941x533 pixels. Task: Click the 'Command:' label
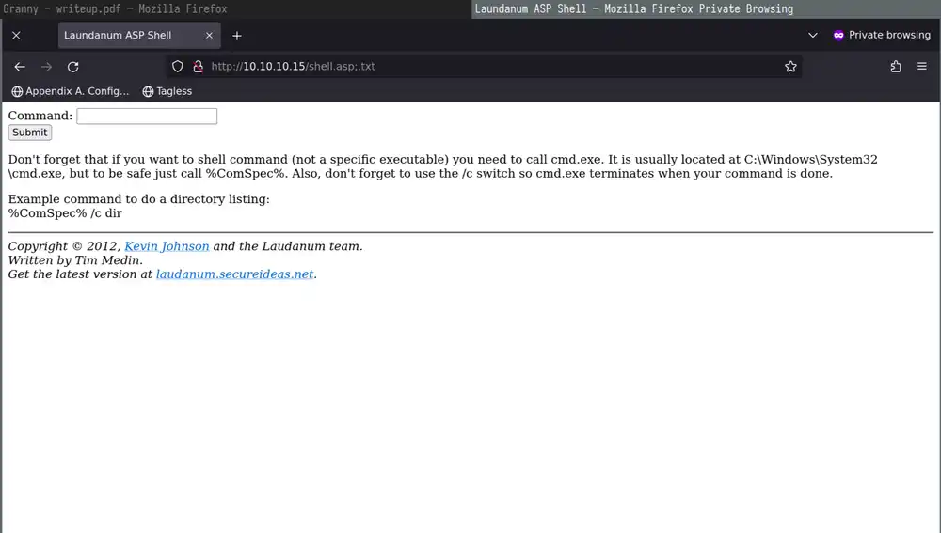pyautogui.click(x=40, y=116)
